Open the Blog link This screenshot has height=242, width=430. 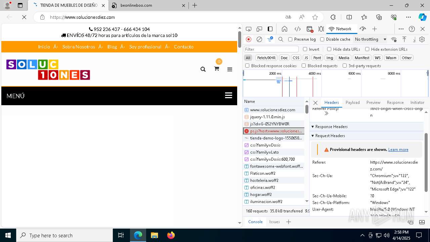tap(112, 47)
